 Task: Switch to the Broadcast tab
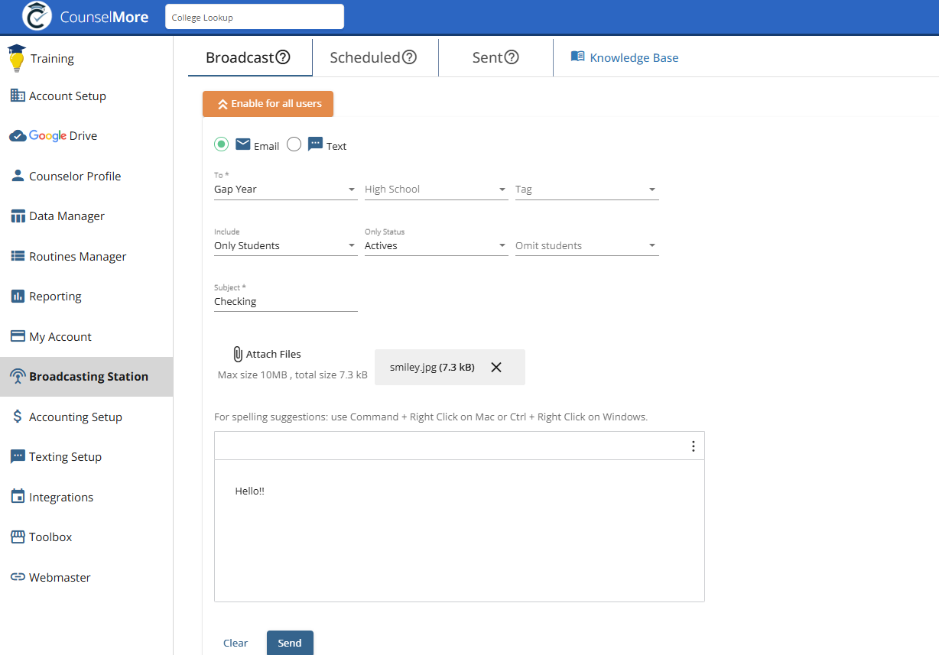click(250, 57)
